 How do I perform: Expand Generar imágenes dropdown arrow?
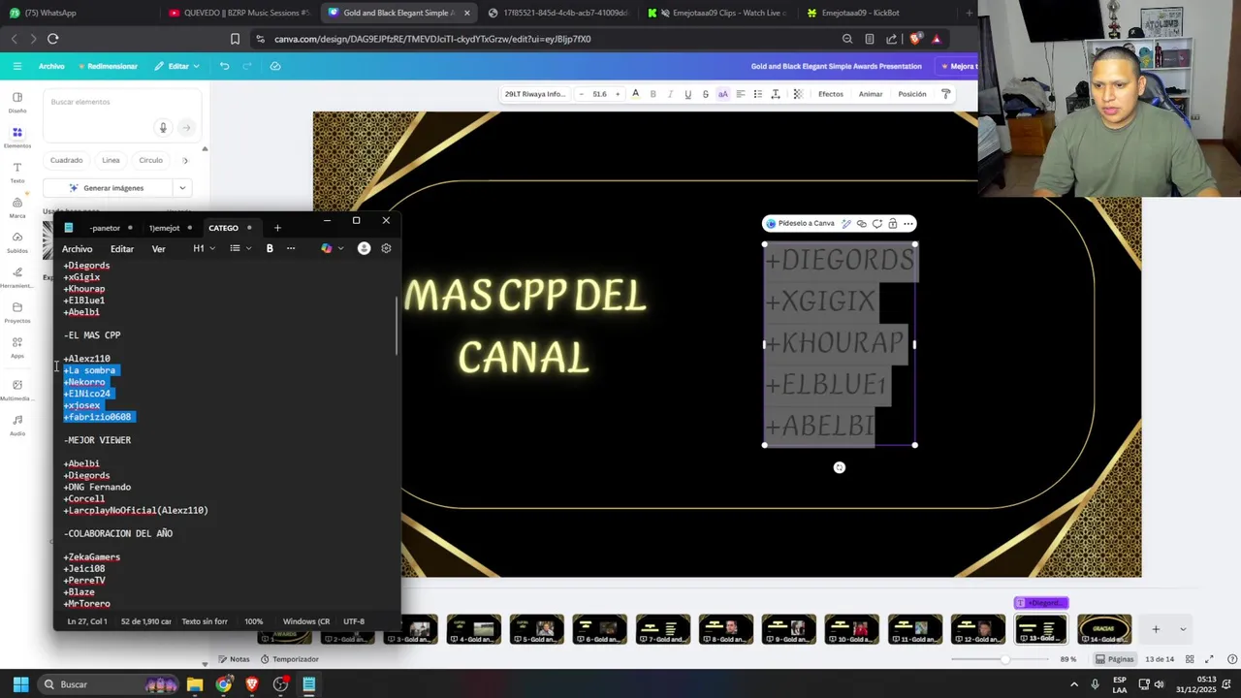pyautogui.click(x=181, y=188)
